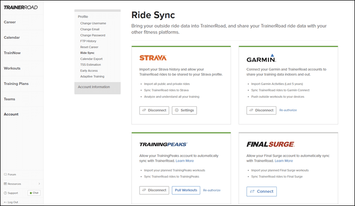Re-authorize the TrainingPeaks connection

[212, 190]
